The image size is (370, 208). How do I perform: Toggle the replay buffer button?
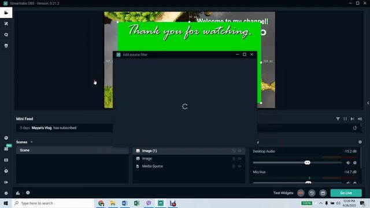coord(312,193)
